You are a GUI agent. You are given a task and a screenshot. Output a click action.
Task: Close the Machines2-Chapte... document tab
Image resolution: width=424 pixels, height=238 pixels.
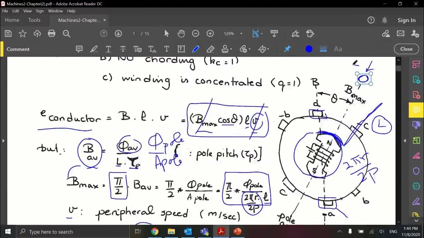105,20
